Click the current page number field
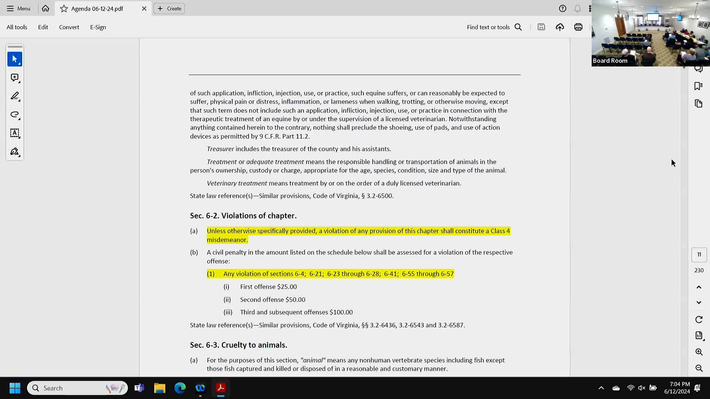This screenshot has height=399, width=710. [699, 255]
